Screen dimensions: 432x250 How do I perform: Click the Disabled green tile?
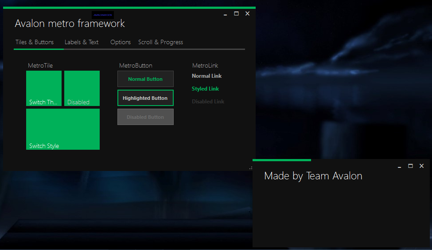click(x=82, y=88)
